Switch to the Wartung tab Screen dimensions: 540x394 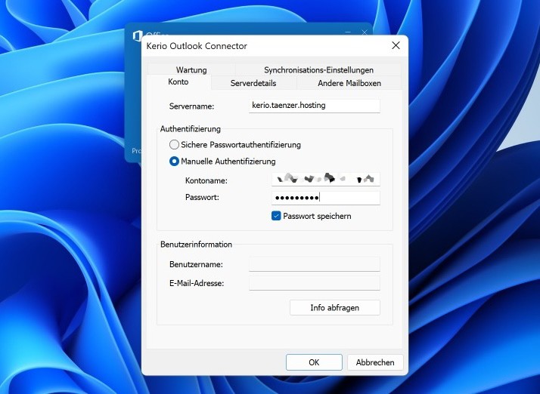point(191,69)
